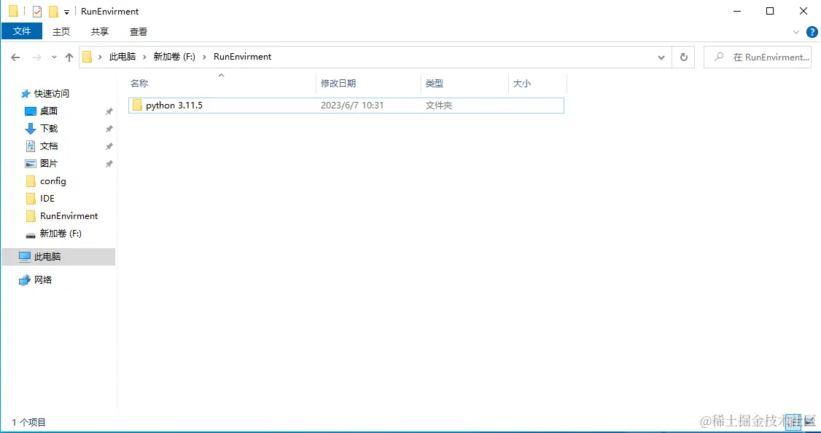Switch to the 共享 ribbon tab

pyautogui.click(x=100, y=31)
